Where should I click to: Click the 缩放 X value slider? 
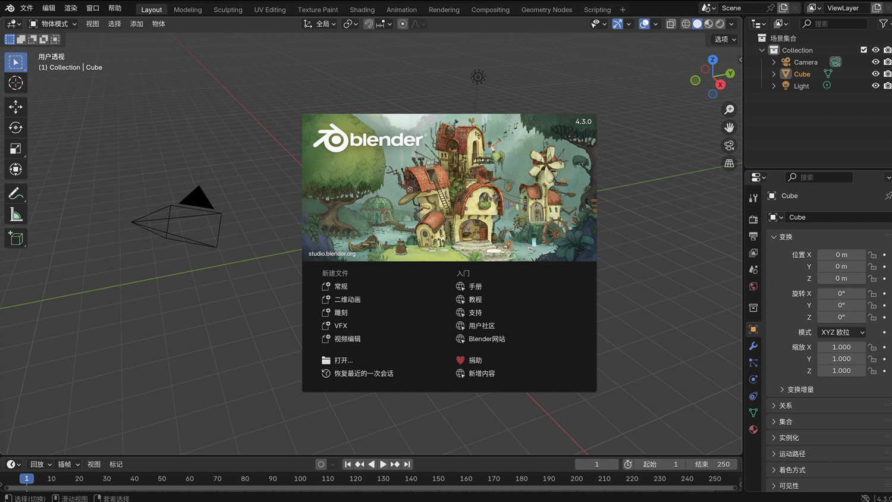pyautogui.click(x=841, y=347)
